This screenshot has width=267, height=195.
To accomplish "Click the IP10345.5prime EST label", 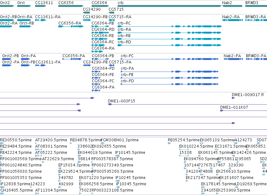I will coord(131,184).
